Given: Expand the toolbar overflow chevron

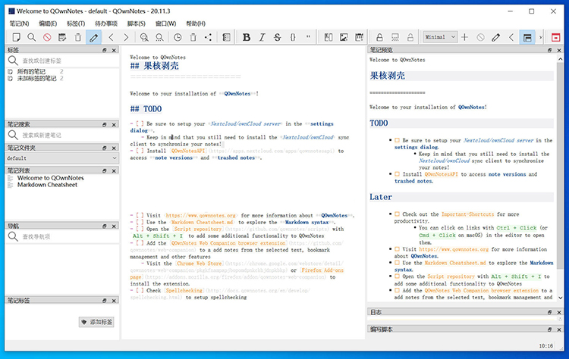Looking at the screenshot, I should coord(540,37).
